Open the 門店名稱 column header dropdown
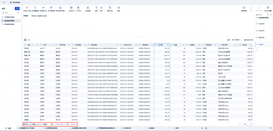 (69, 45)
